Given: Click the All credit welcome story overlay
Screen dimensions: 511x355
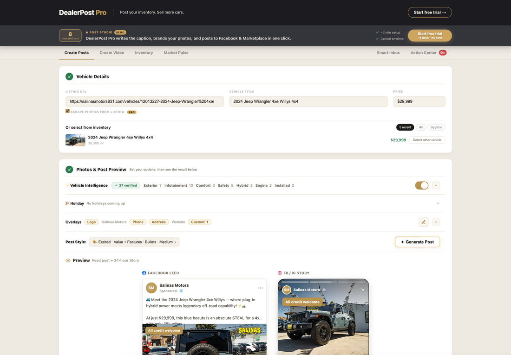Looking at the screenshot, I should (302, 302).
